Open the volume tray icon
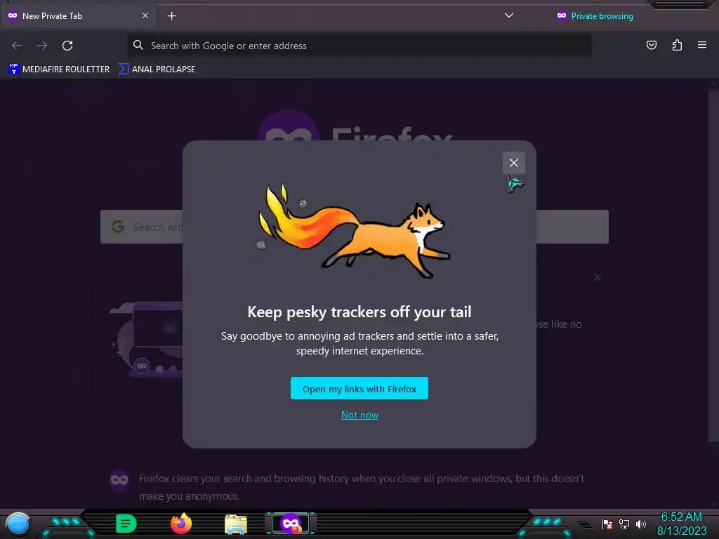Screen dimensions: 719x539 (640, 524)
